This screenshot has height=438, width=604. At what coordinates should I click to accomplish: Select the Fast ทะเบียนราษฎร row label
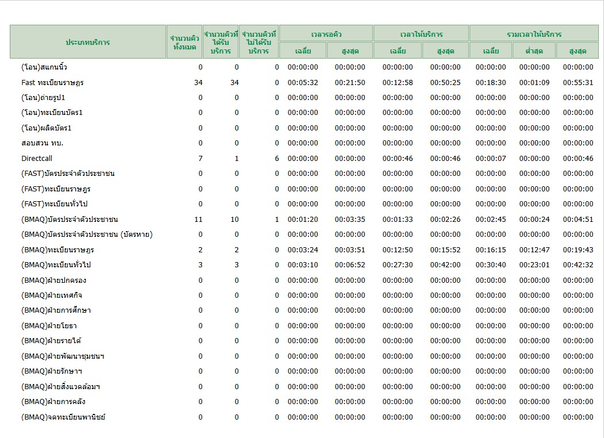(x=52, y=82)
